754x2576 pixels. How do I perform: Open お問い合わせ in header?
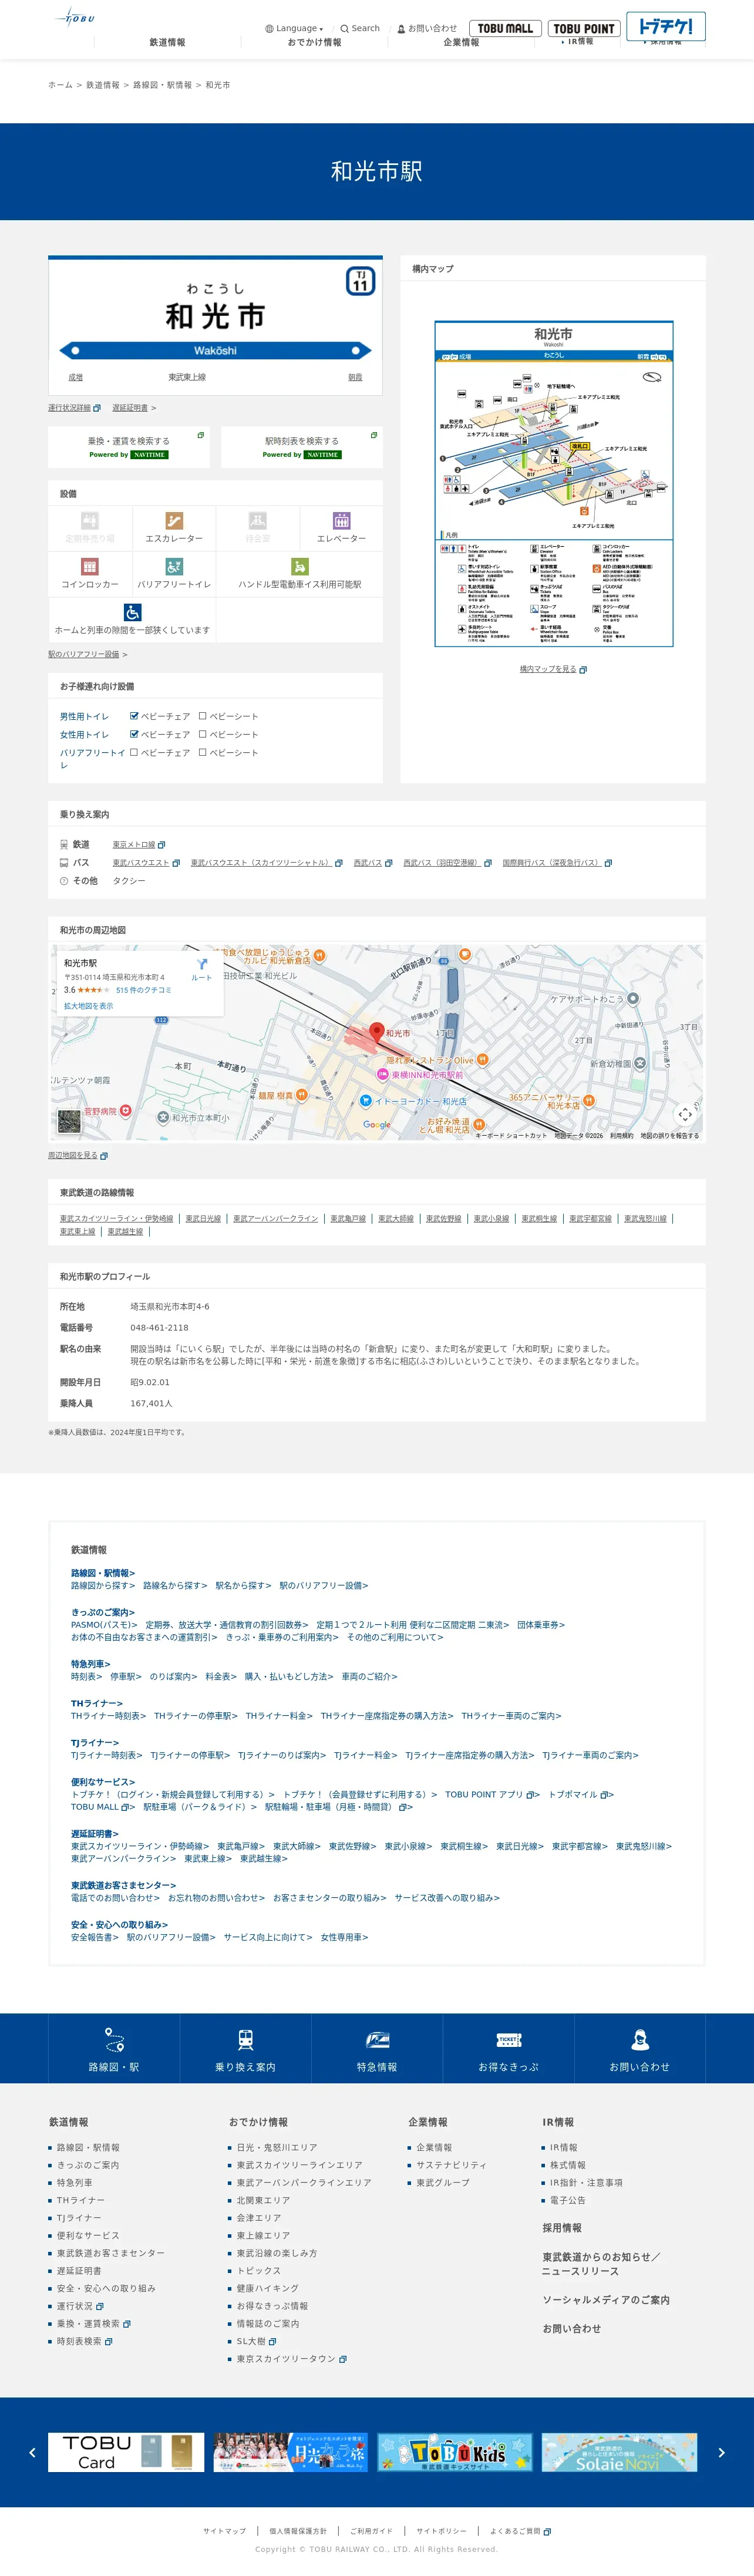point(427,29)
